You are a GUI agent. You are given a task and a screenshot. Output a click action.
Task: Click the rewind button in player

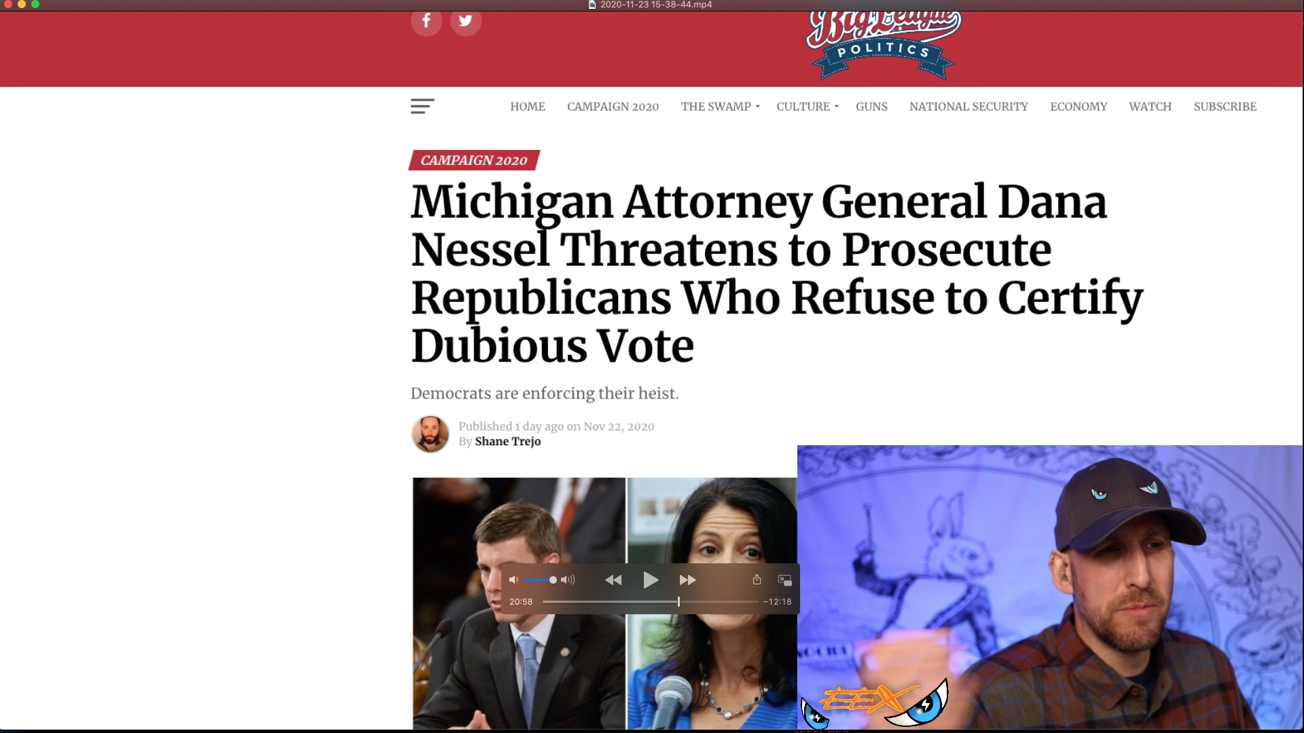tap(613, 580)
